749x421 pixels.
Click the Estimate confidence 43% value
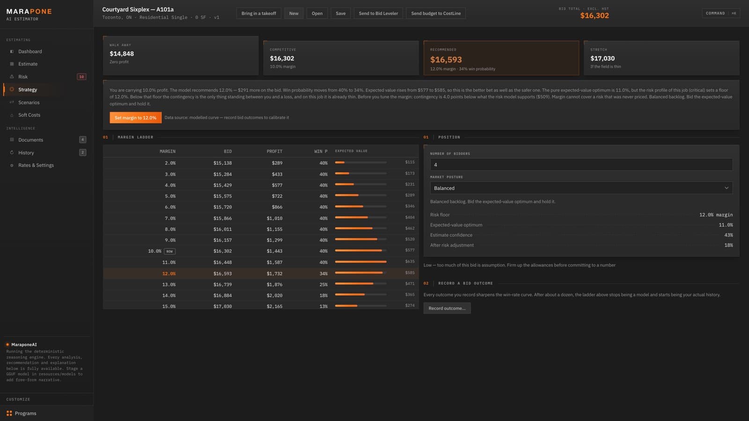pos(728,235)
